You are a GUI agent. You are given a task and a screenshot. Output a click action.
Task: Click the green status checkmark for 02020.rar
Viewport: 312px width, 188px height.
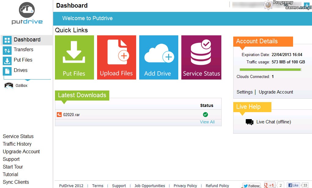pos(205,115)
